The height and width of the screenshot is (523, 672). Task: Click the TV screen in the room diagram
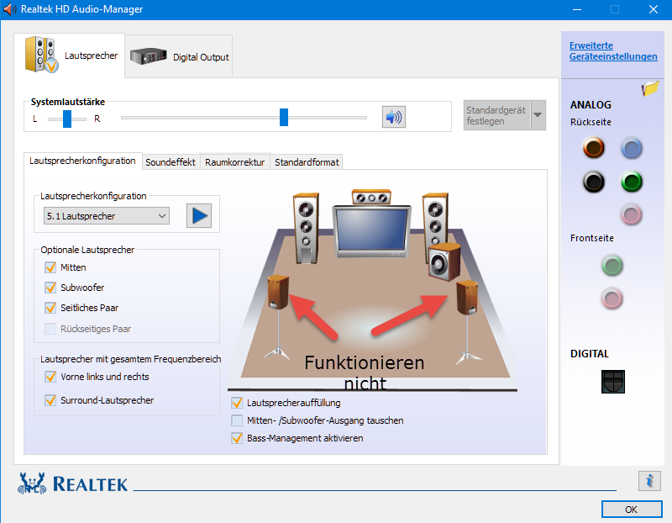(x=372, y=229)
